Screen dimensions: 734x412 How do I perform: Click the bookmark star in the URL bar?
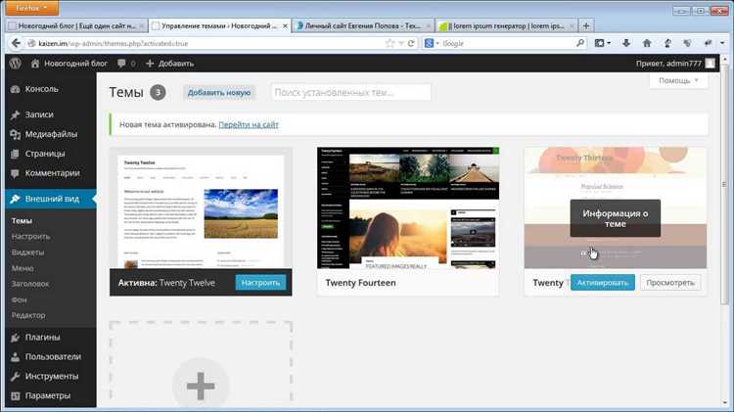(x=390, y=43)
